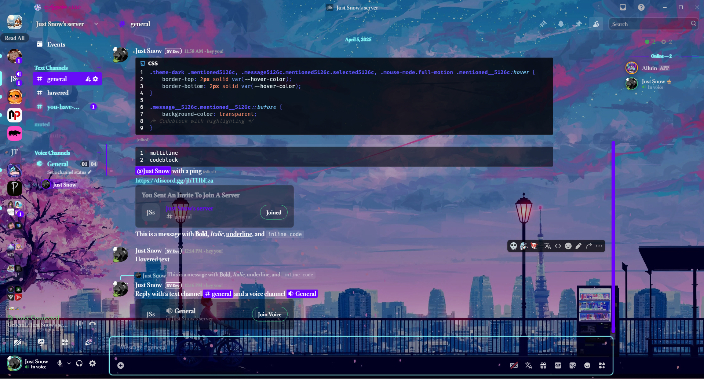The image size is (704, 379).
Task: Open the Threads icon in channel header
Action: tap(543, 24)
